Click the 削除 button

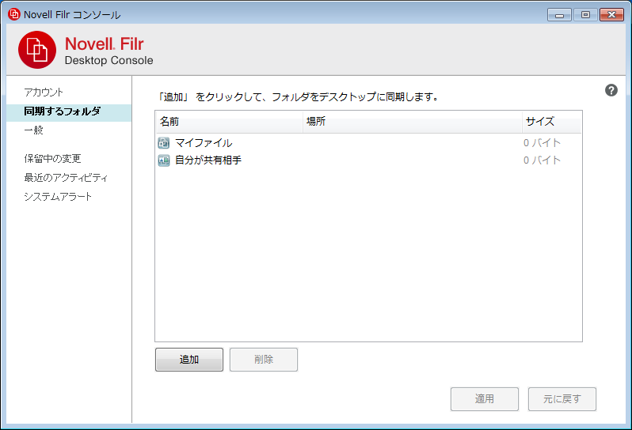pos(264,360)
